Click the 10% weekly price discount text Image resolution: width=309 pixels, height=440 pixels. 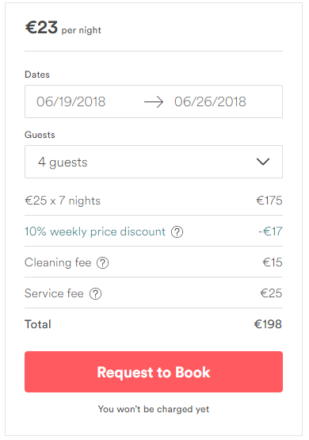coord(95,231)
